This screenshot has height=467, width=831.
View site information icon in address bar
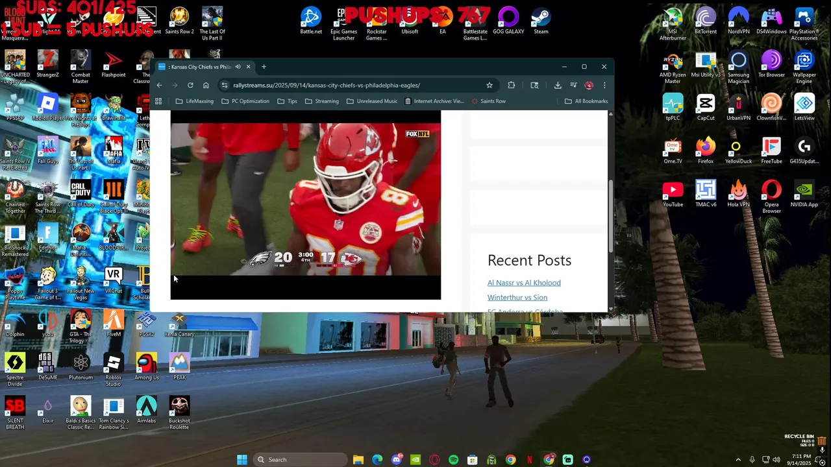(225, 85)
